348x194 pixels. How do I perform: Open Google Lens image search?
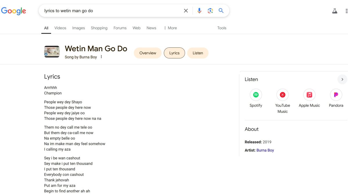(210, 11)
